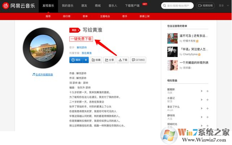Screen dimensions: 232x145
Task: Open the 一个天蝎座的听歌列表 cover thumbnail
Action: click(x=172, y=65)
